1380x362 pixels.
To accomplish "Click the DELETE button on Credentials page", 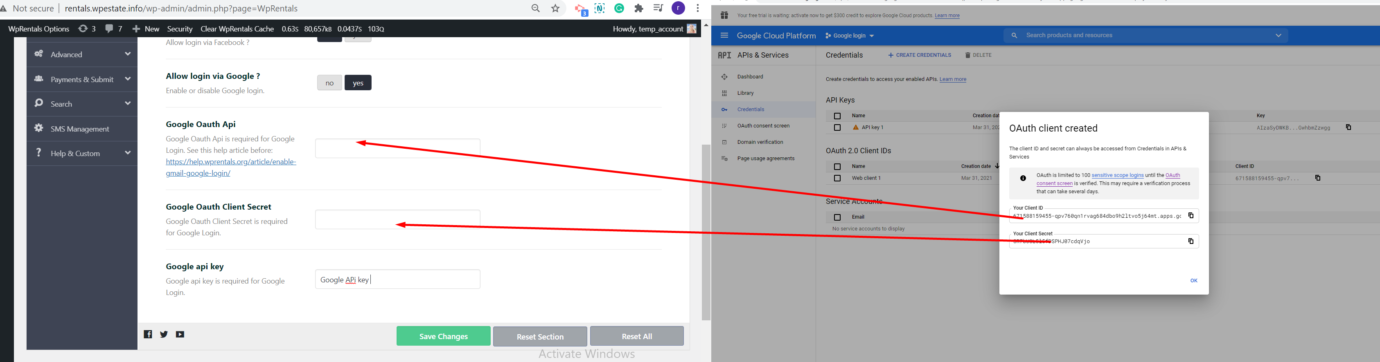I will coord(978,55).
